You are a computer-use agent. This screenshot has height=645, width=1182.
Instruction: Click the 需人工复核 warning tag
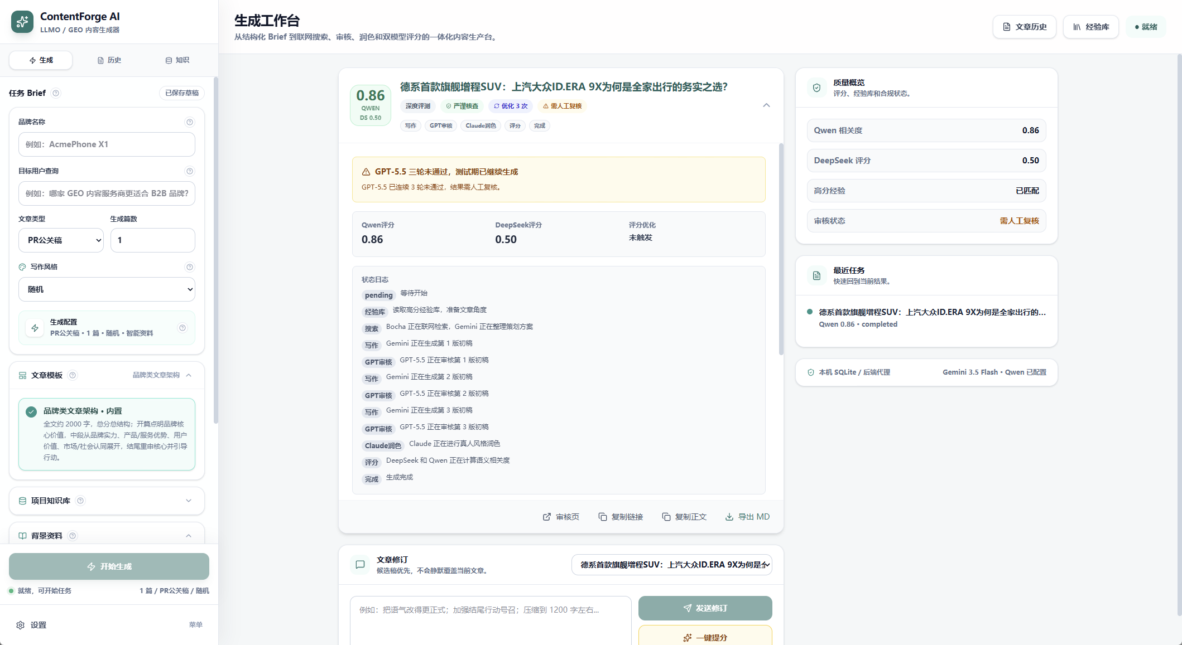click(x=563, y=106)
